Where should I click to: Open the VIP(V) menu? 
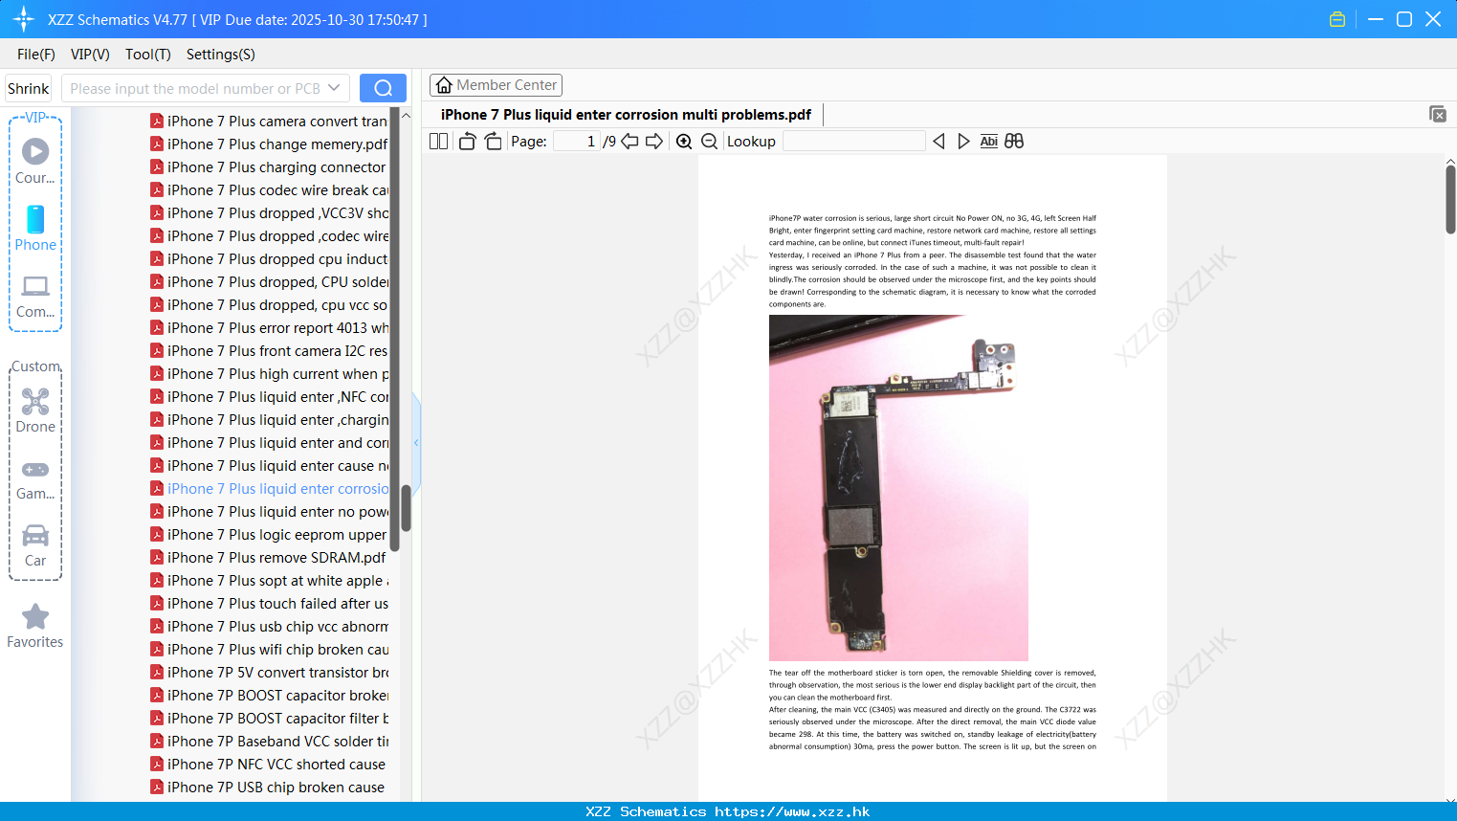90,55
